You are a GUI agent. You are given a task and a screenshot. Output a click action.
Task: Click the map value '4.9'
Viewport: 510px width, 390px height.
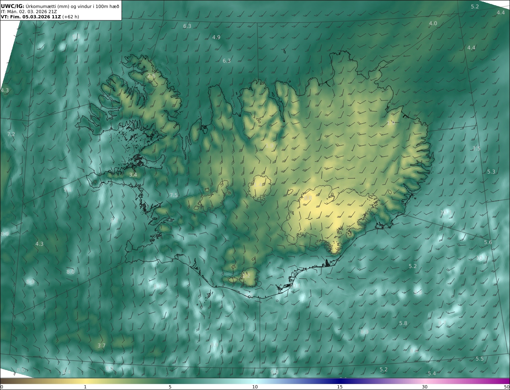[x=216, y=37]
